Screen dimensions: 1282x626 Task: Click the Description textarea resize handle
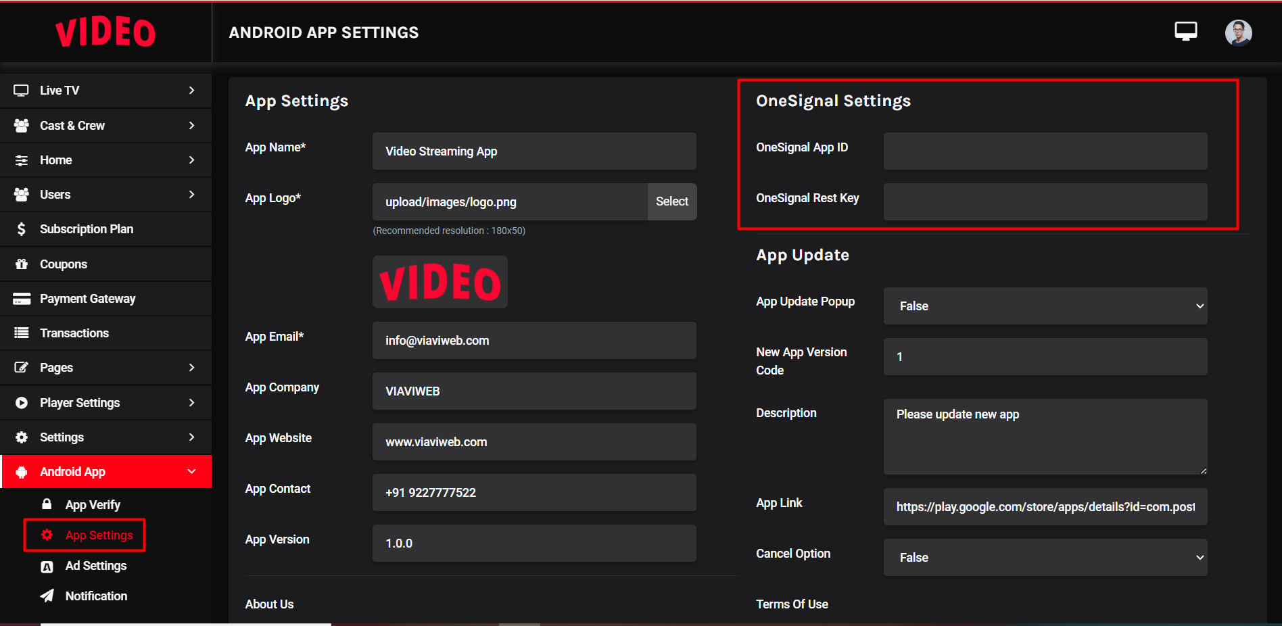[x=1203, y=471]
